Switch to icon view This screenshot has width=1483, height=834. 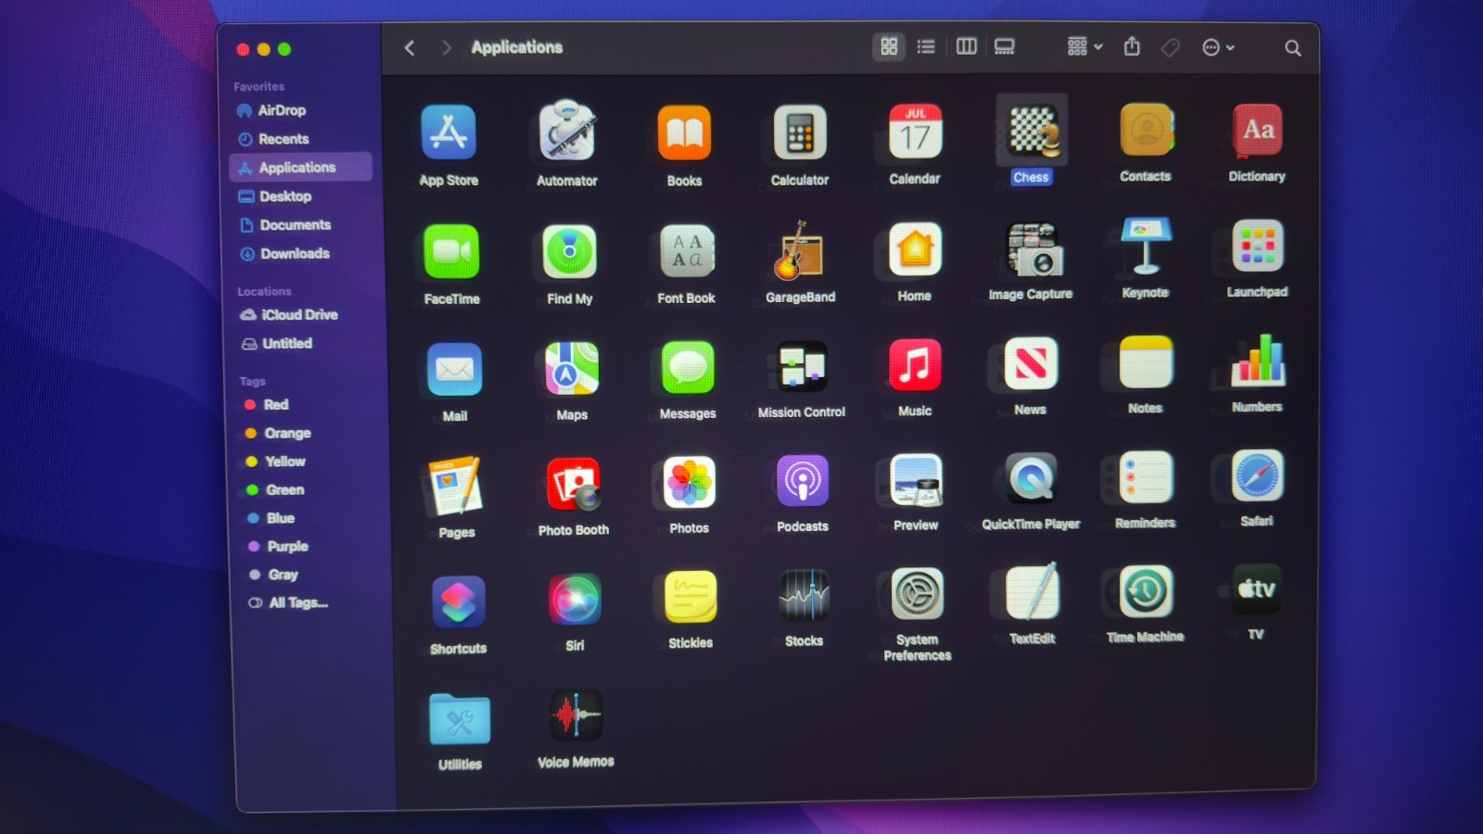889,46
